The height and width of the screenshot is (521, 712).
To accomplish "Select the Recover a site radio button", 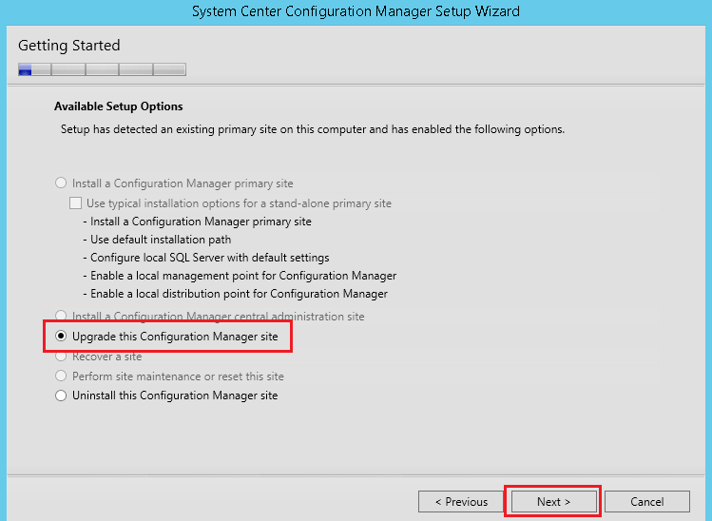I will pos(62,357).
